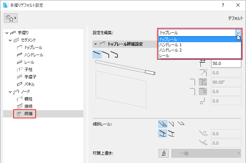Collapse the セグメント node

(10, 40)
